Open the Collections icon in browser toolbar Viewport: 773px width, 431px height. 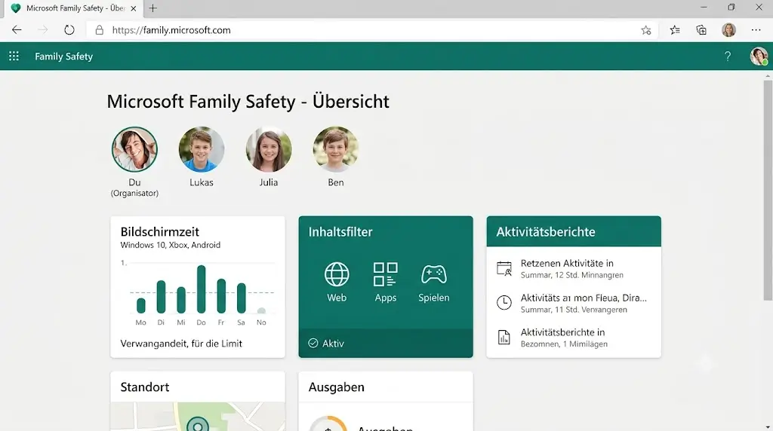tap(701, 30)
